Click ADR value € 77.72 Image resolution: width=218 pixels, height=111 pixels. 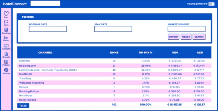click(x=199, y=78)
